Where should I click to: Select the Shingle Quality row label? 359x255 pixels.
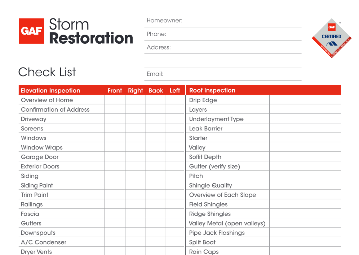tap(210, 185)
